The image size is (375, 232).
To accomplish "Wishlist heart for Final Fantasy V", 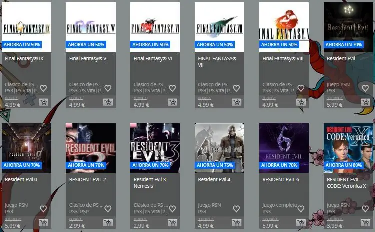I will click(x=108, y=88).
